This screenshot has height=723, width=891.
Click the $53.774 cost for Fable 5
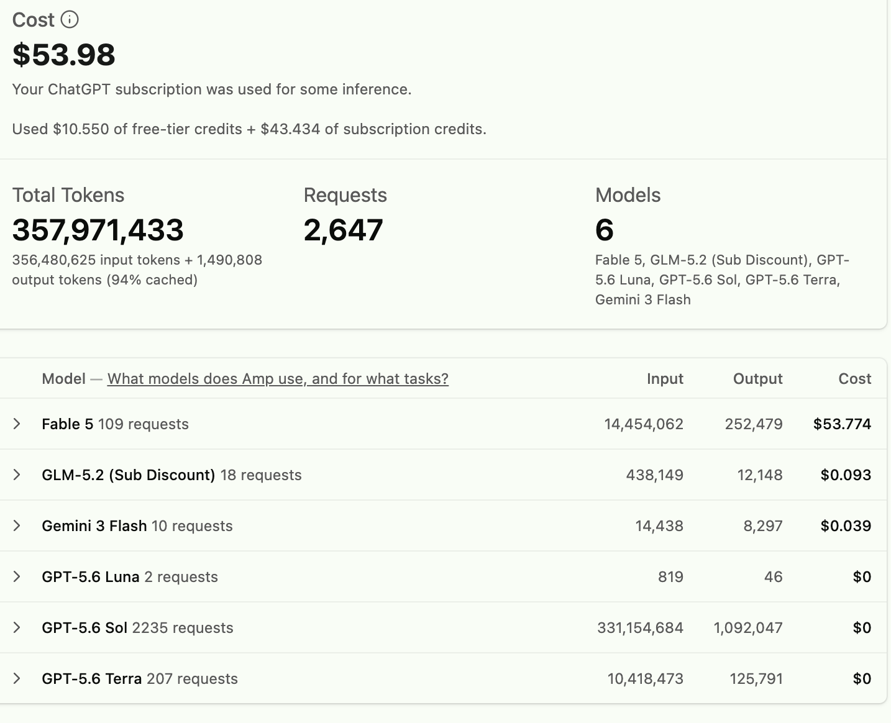pos(843,424)
